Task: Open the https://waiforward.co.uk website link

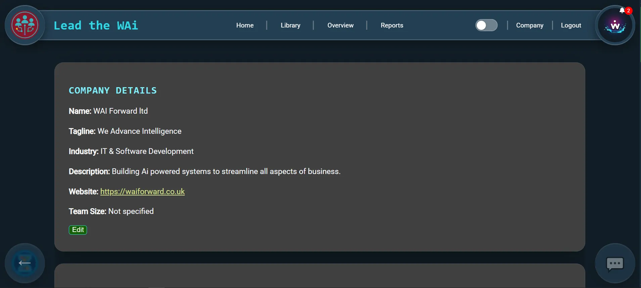Action: click(142, 191)
